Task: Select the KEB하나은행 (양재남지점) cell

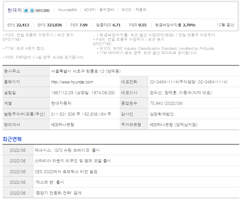Action: click(x=194, y=125)
